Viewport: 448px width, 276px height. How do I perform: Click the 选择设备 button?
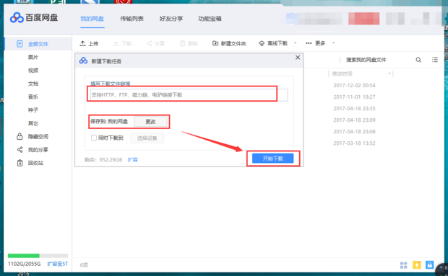click(x=147, y=138)
